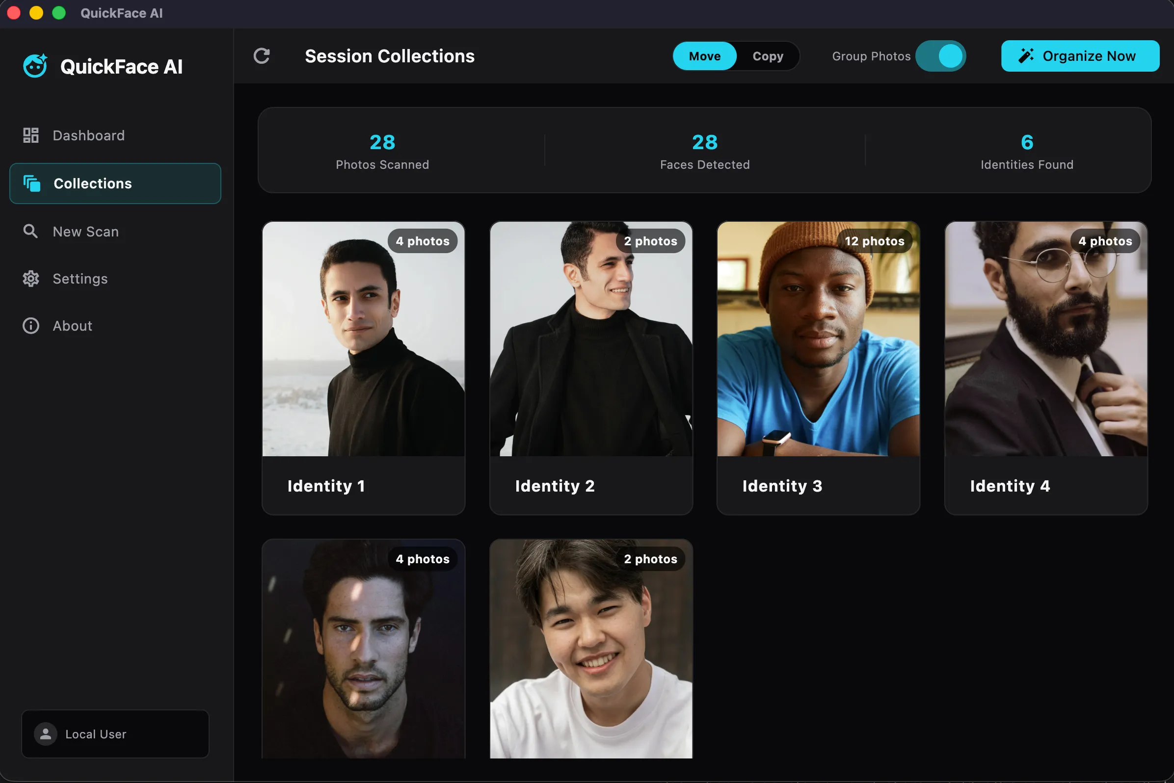Click the About info icon

(x=31, y=326)
